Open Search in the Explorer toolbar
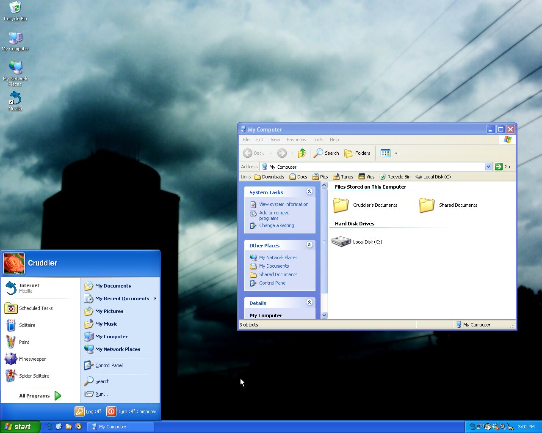 (326, 153)
